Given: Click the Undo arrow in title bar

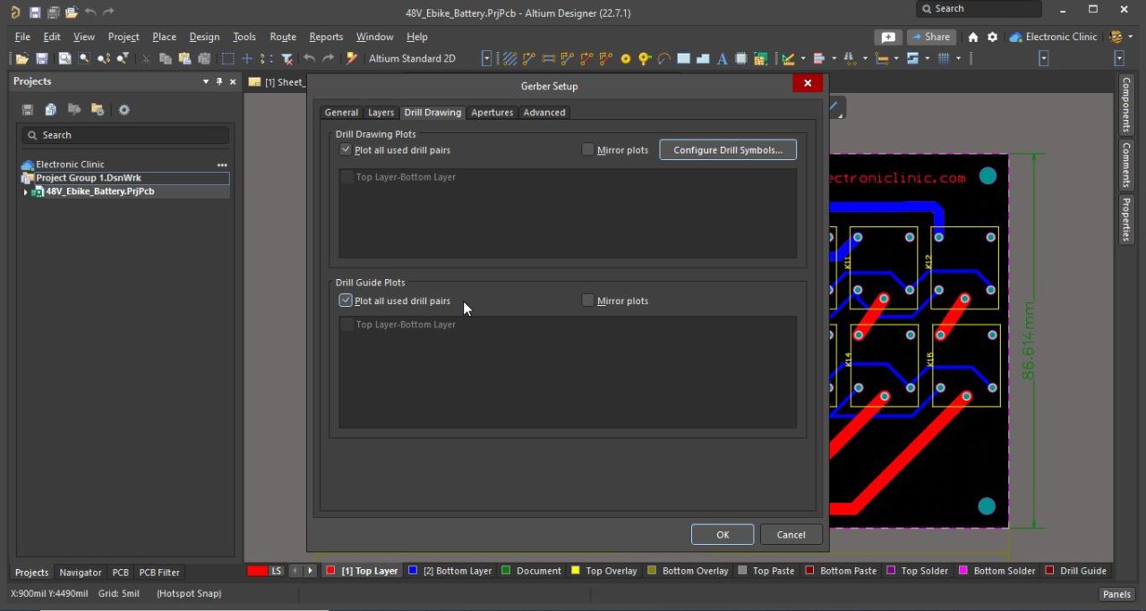Looking at the screenshot, I should click(90, 12).
